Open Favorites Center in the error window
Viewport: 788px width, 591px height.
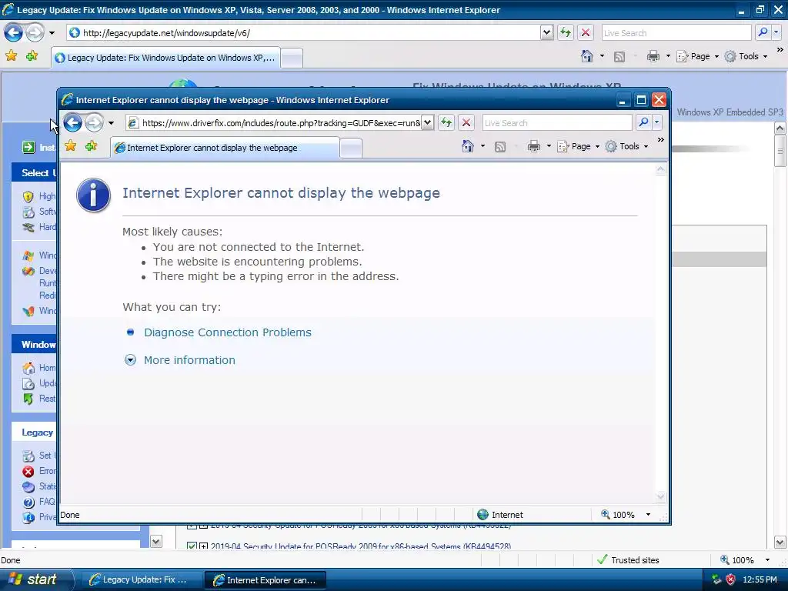(70, 146)
